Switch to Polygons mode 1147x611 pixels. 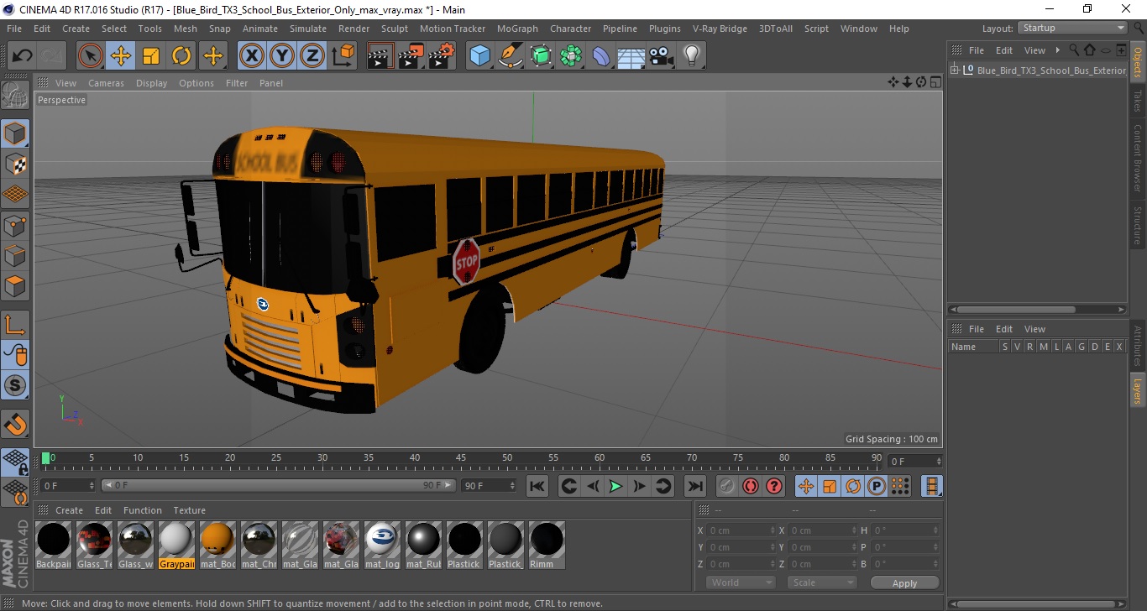15,285
